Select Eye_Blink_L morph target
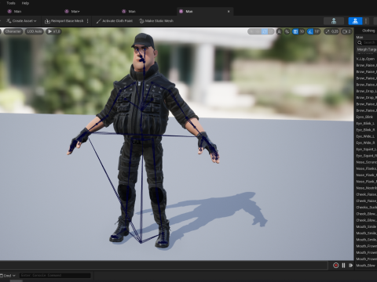Viewport: 377px width, 282px height. click(366, 123)
